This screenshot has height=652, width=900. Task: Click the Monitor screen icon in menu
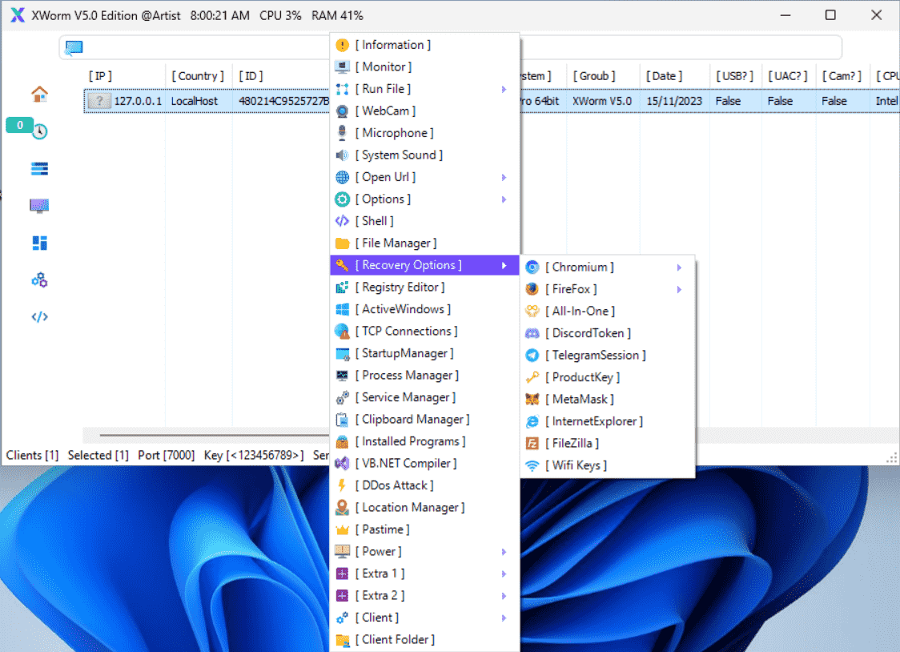[342, 67]
